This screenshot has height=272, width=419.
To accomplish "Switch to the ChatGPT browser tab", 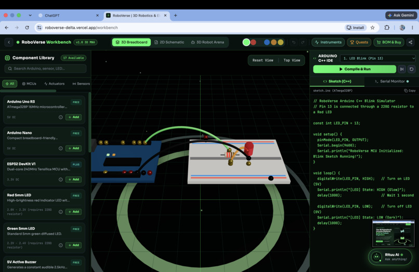I will 69,16.
